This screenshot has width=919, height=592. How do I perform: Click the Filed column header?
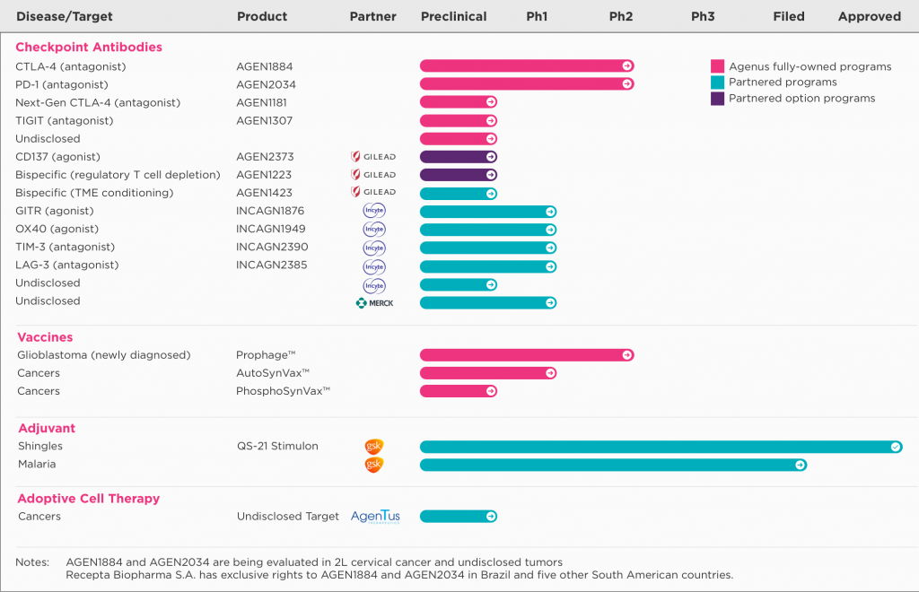pyautogui.click(x=788, y=16)
